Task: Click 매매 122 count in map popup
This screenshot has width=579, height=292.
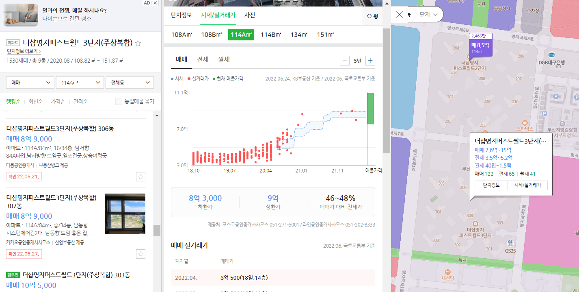Action: [x=484, y=174]
